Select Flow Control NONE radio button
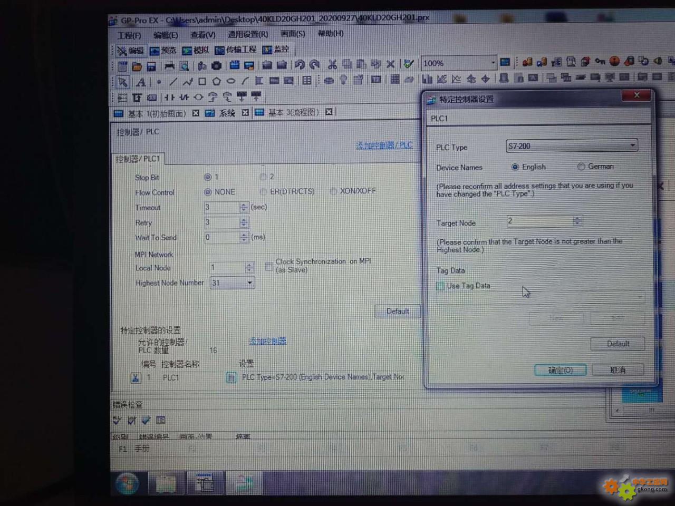Image resolution: width=675 pixels, height=506 pixels. click(208, 192)
